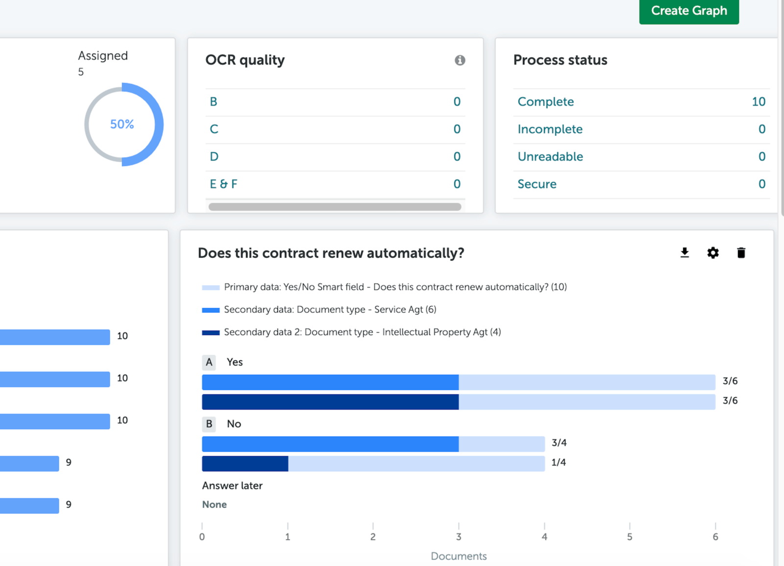Select the Incomplete status link

pos(550,129)
